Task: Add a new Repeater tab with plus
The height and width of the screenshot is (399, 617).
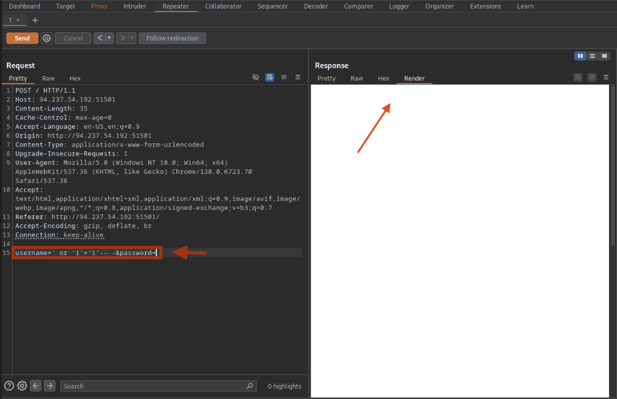Action: (x=35, y=20)
